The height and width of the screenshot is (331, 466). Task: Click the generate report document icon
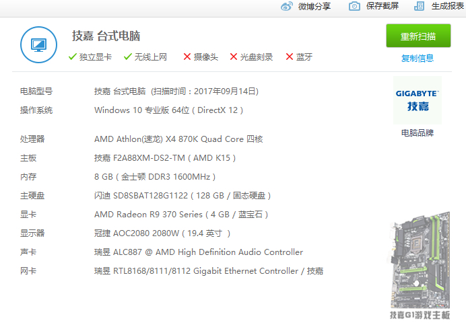(419, 6)
